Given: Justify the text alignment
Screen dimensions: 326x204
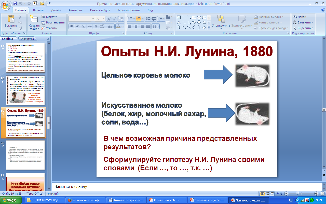Looking at the screenshot, I should coord(148,26).
